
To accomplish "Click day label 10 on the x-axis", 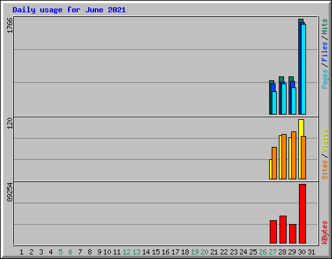I will [x=107, y=252].
